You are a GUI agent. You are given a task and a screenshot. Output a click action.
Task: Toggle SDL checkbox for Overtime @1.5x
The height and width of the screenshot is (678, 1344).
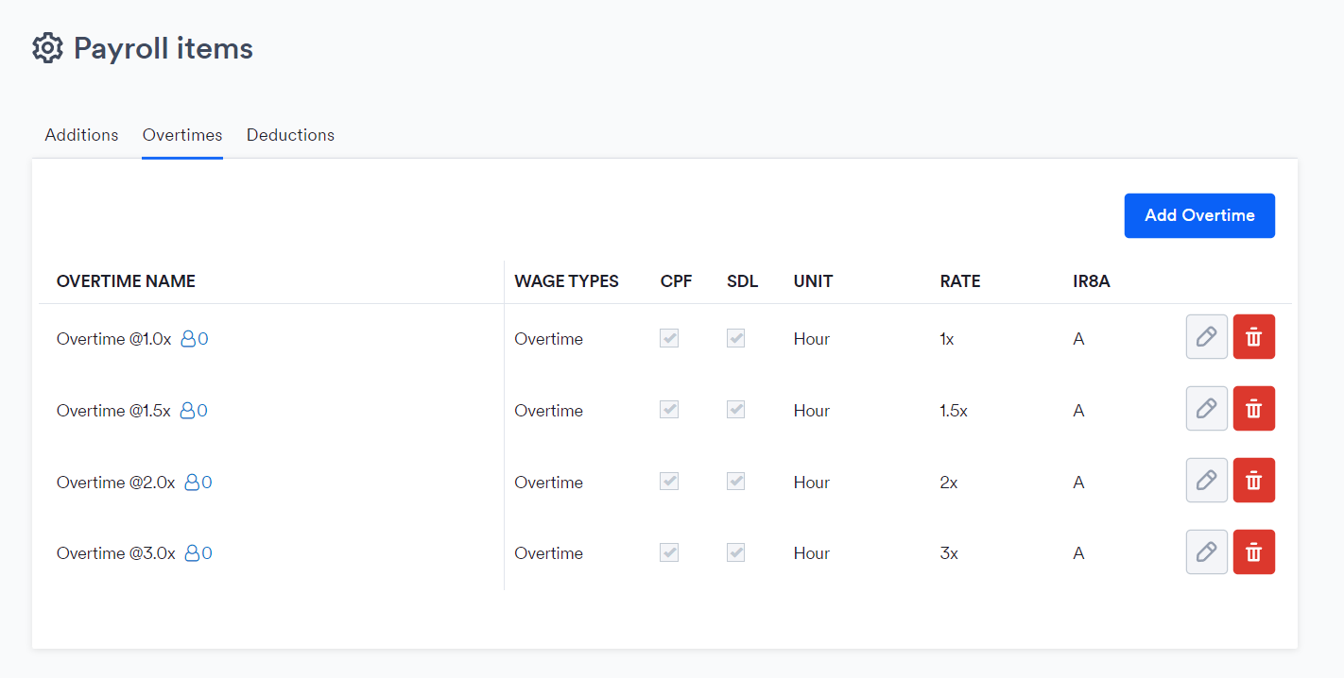click(x=735, y=410)
